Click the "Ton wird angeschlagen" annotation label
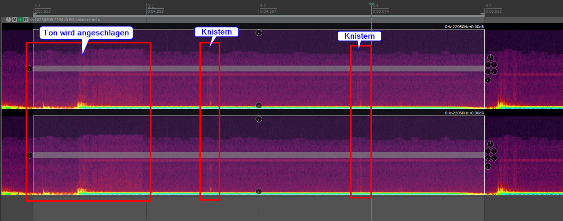Screen dimensions: 563x221 [86, 33]
